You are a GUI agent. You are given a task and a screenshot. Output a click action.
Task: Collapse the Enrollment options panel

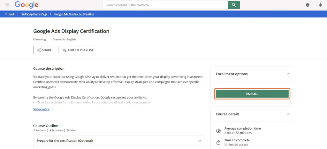[288, 74]
